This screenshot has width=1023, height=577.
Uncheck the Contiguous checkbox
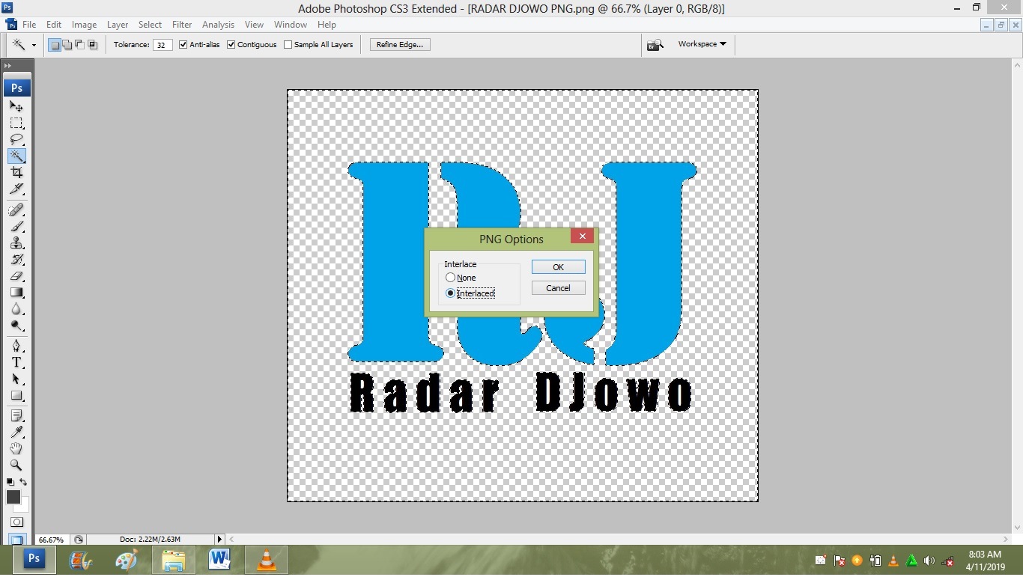[x=231, y=45]
